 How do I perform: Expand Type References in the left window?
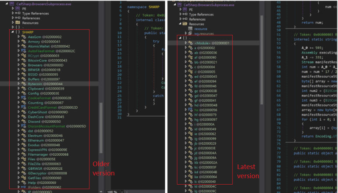click(13, 13)
